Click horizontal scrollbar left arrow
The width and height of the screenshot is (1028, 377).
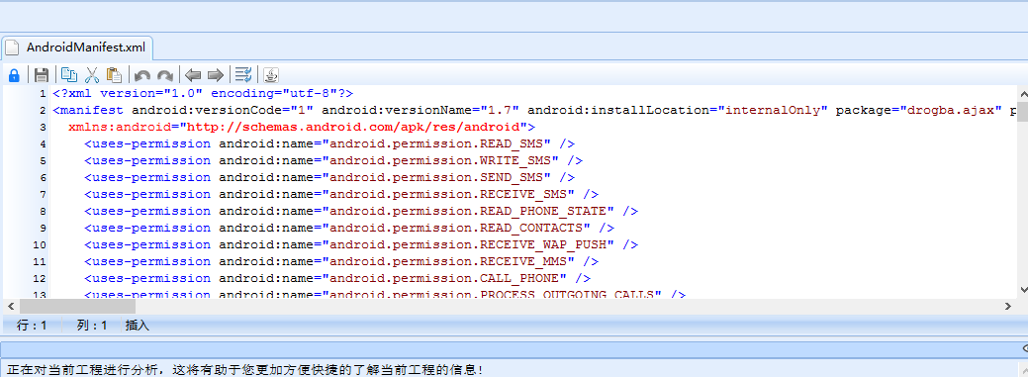tap(10, 306)
